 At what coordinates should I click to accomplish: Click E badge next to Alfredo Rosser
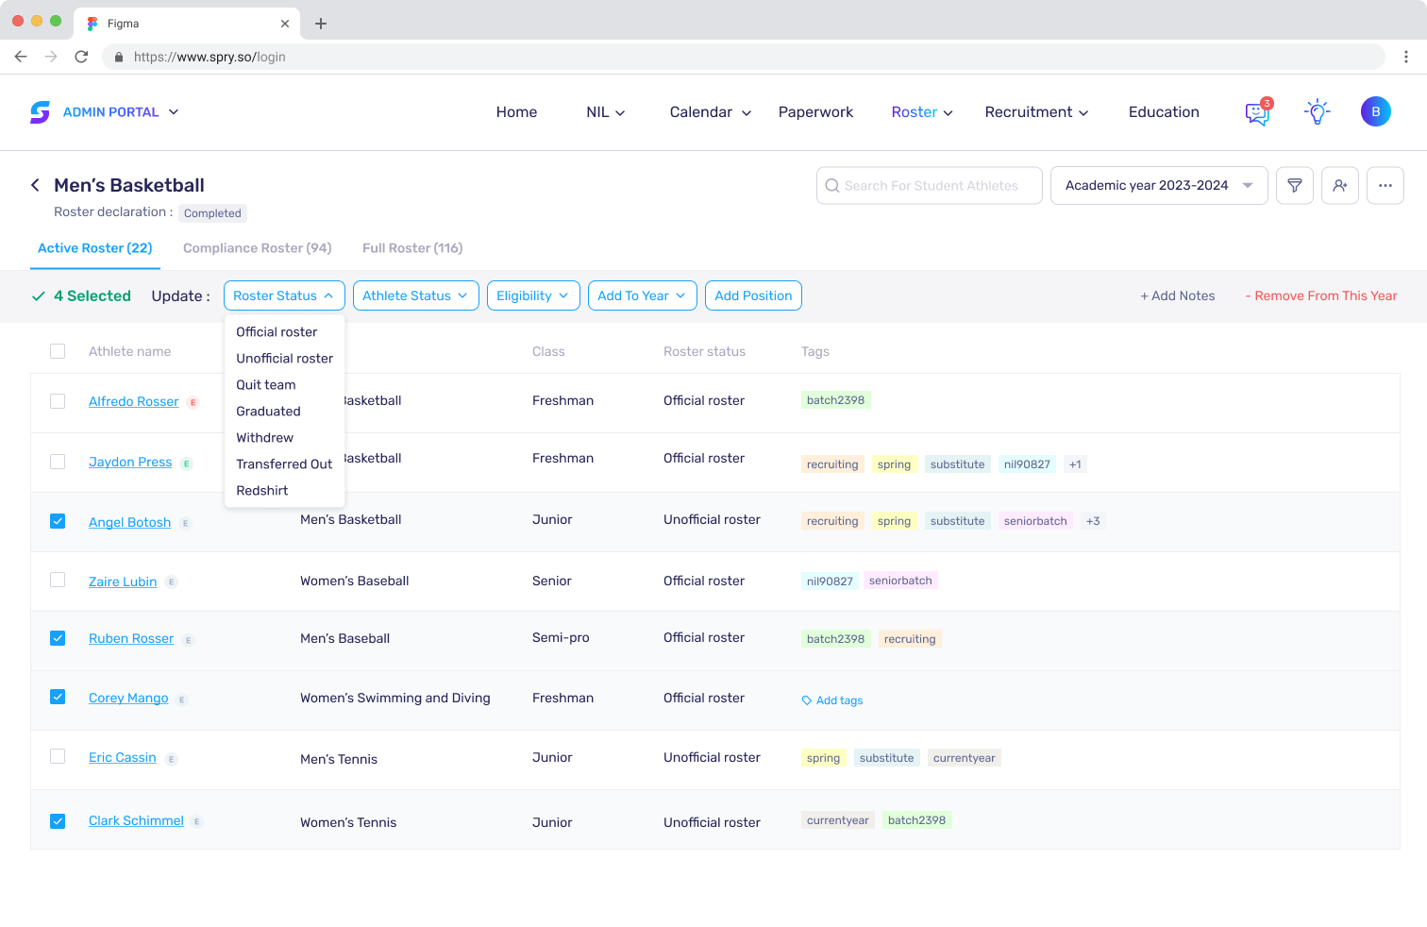click(193, 402)
